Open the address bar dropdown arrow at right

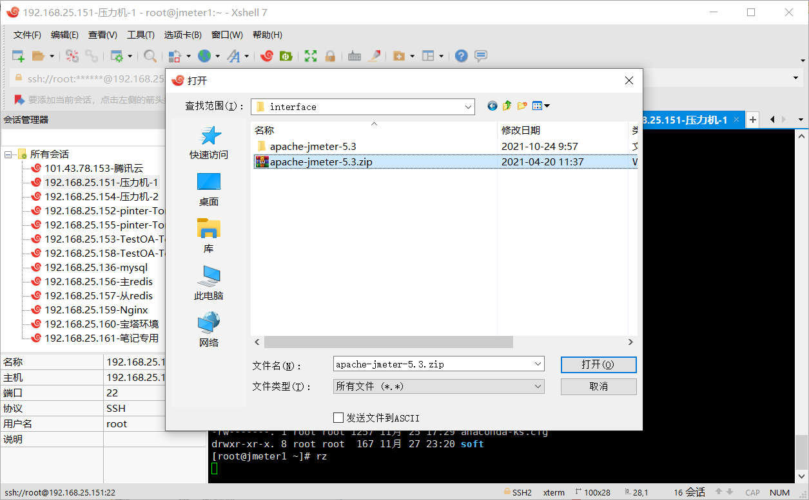[795, 79]
